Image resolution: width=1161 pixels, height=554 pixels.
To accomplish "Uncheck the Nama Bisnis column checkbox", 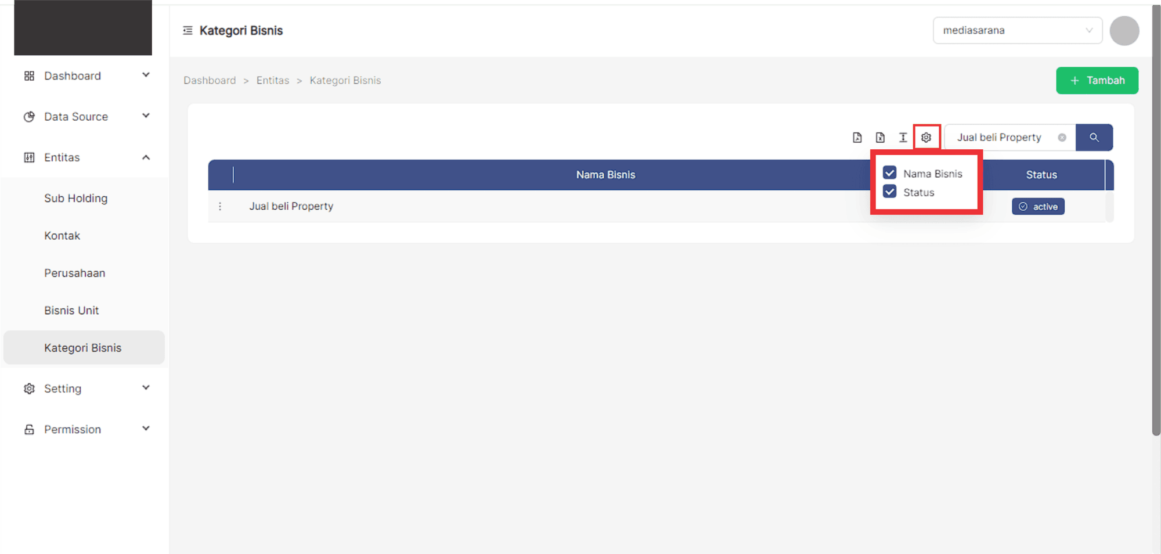I will [889, 173].
